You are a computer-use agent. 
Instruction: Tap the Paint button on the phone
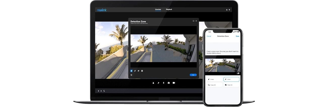pyautogui.click(x=232, y=79)
